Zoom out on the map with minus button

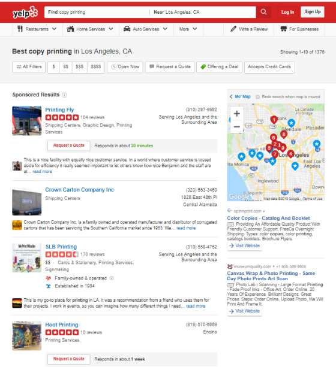(237, 127)
